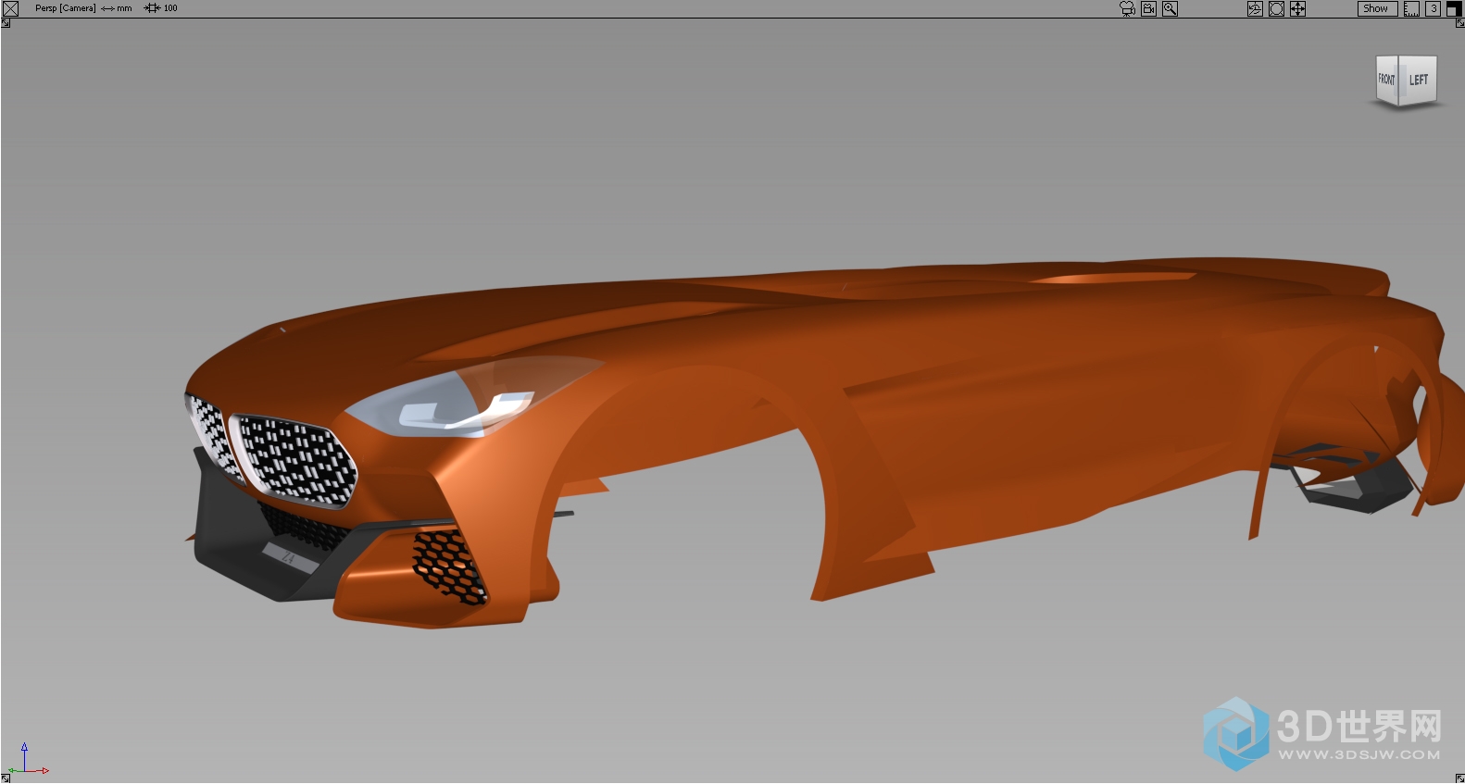Click the FRONT face of view cube
Screen dimensions: 1465x784
point(1386,80)
